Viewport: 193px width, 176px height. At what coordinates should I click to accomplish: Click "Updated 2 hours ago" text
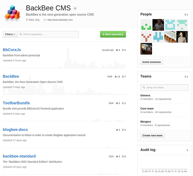(14, 61)
